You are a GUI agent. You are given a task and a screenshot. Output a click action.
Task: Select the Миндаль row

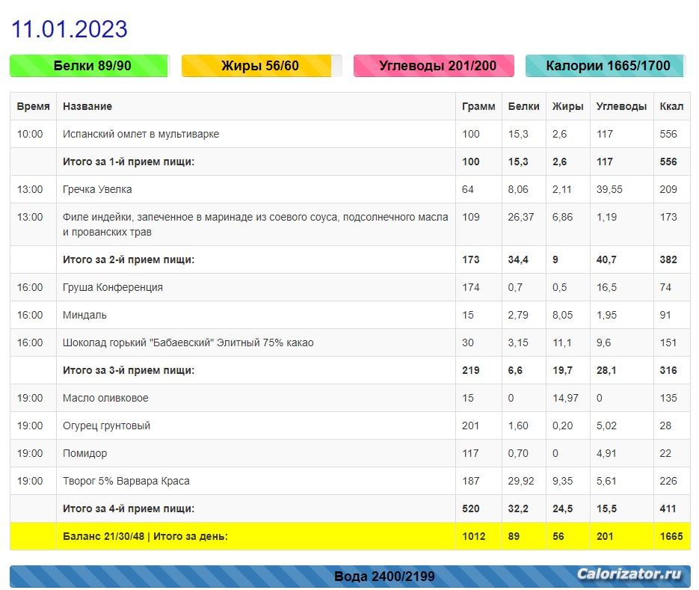pos(350,315)
